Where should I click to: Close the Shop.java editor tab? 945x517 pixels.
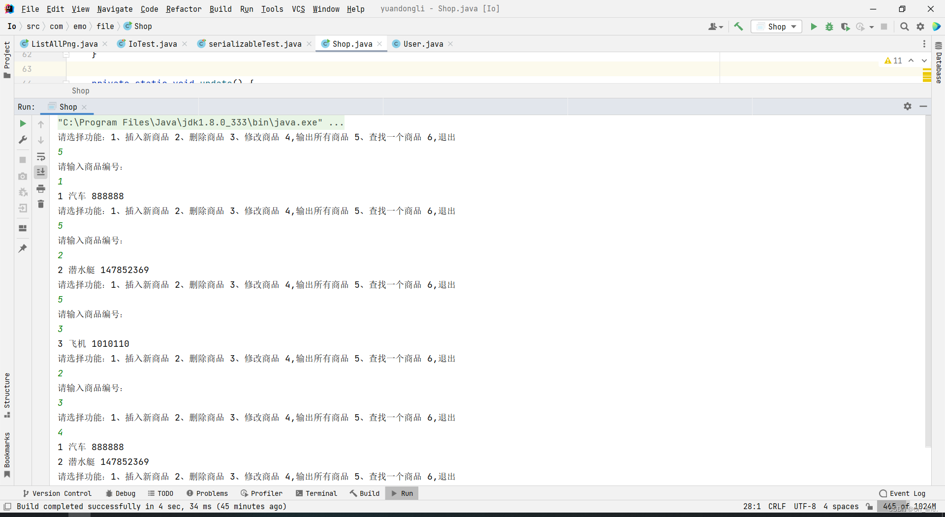(379, 44)
